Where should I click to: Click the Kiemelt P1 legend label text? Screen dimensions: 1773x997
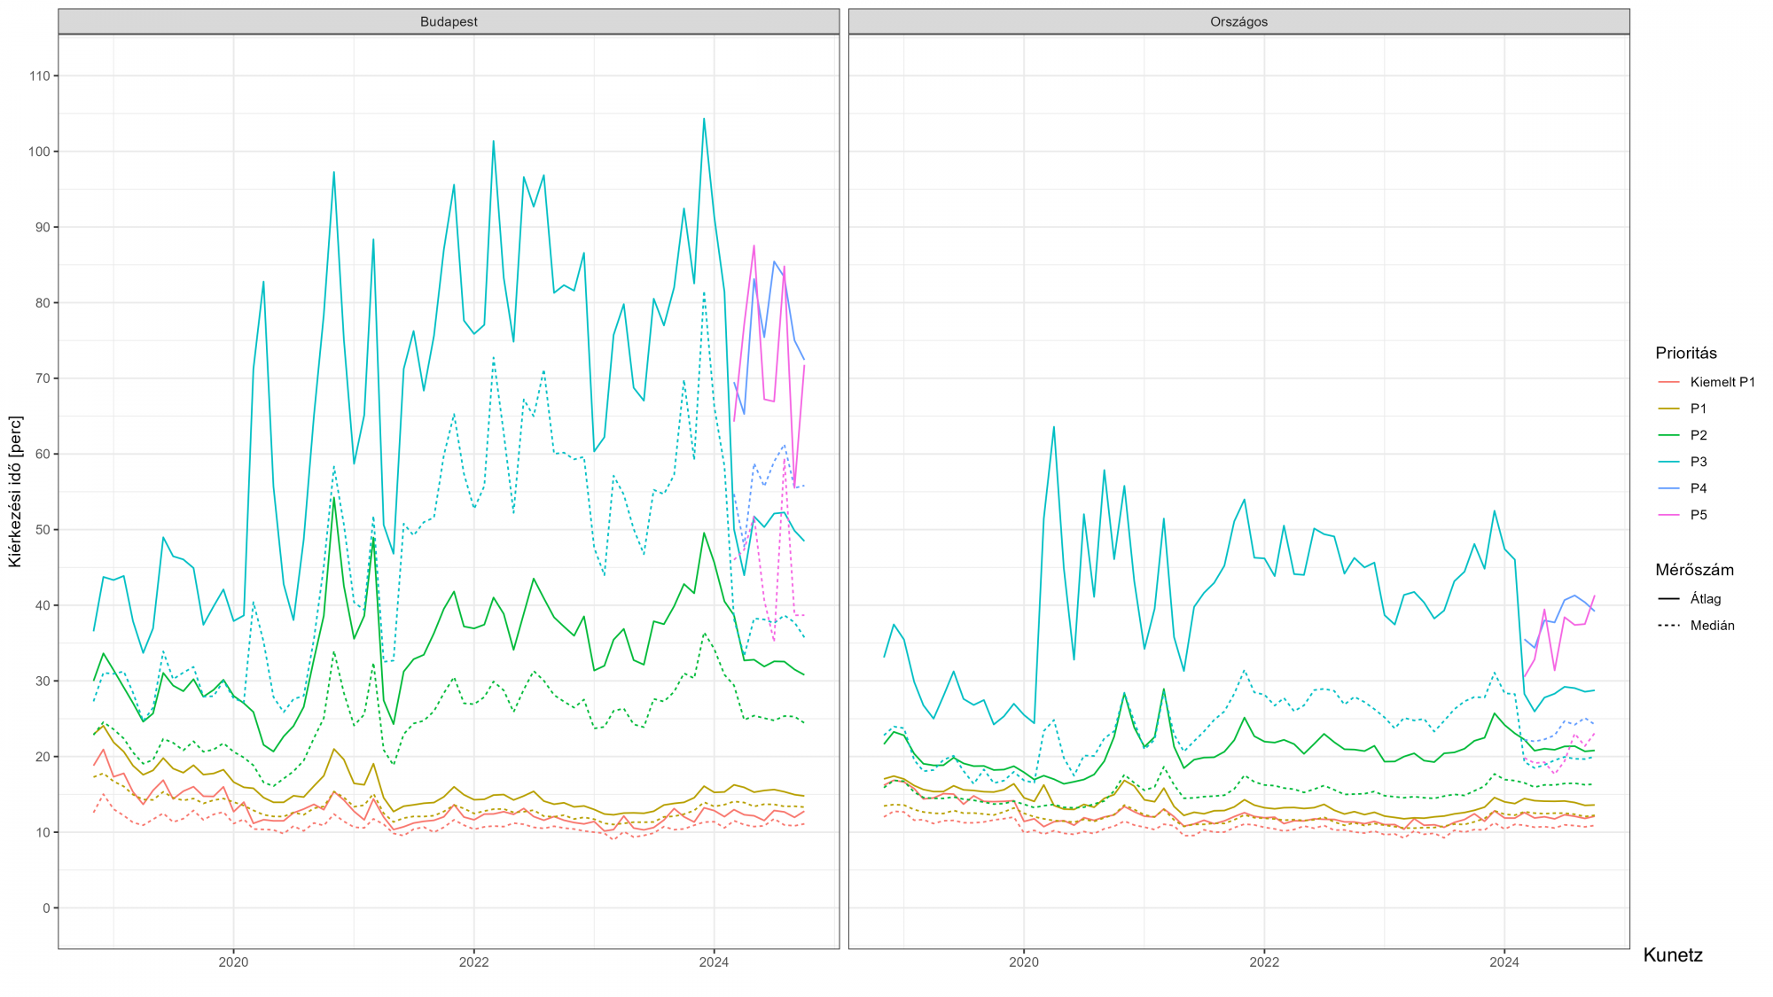[x=1722, y=382]
